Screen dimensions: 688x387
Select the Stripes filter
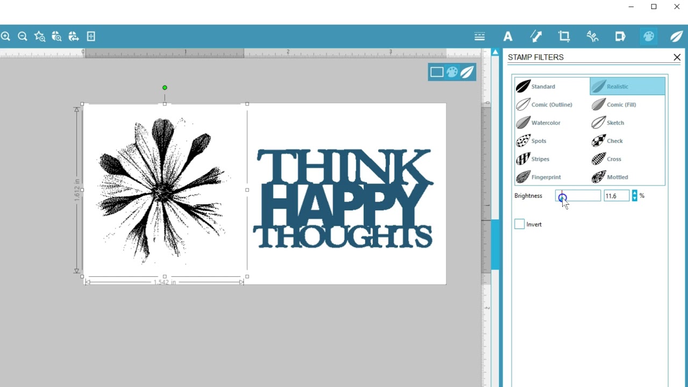(x=552, y=159)
